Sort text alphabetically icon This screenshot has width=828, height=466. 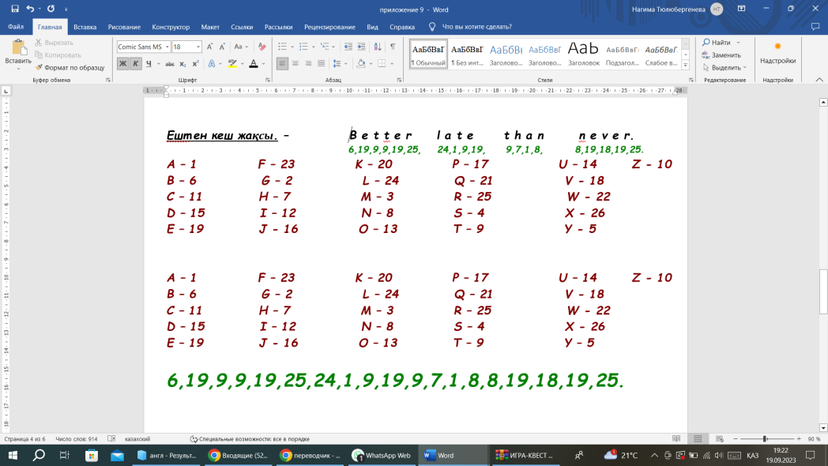tap(378, 47)
